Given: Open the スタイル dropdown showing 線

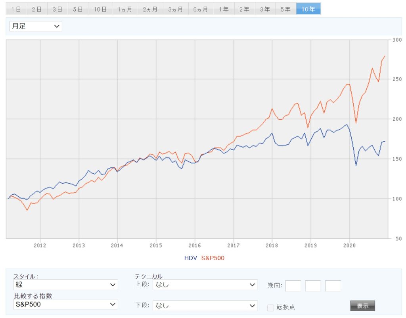Looking at the screenshot, I should 65,285.
